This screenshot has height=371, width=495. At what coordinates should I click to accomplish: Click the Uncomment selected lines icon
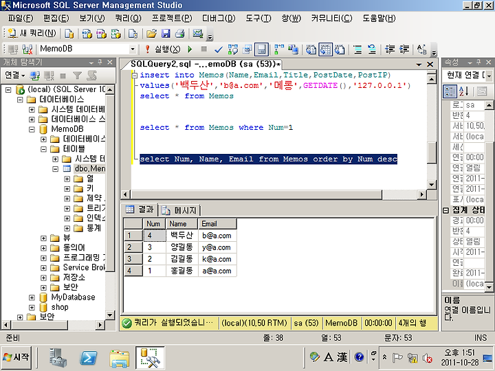tap(372, 49)
